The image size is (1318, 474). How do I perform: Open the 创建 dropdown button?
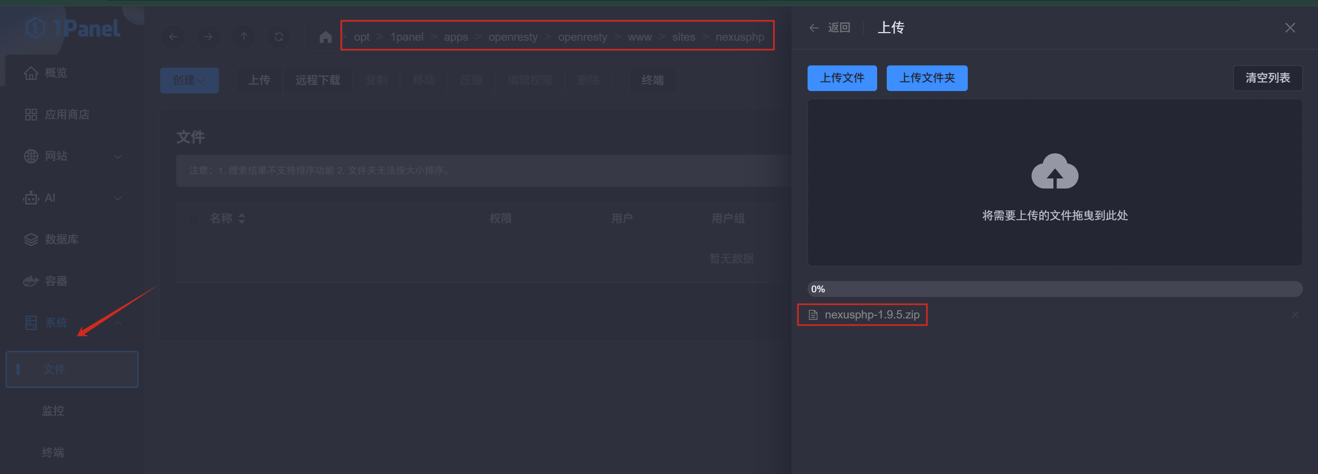(189, 80)
